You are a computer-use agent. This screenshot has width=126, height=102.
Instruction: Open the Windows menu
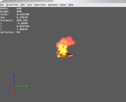(53, 5)
